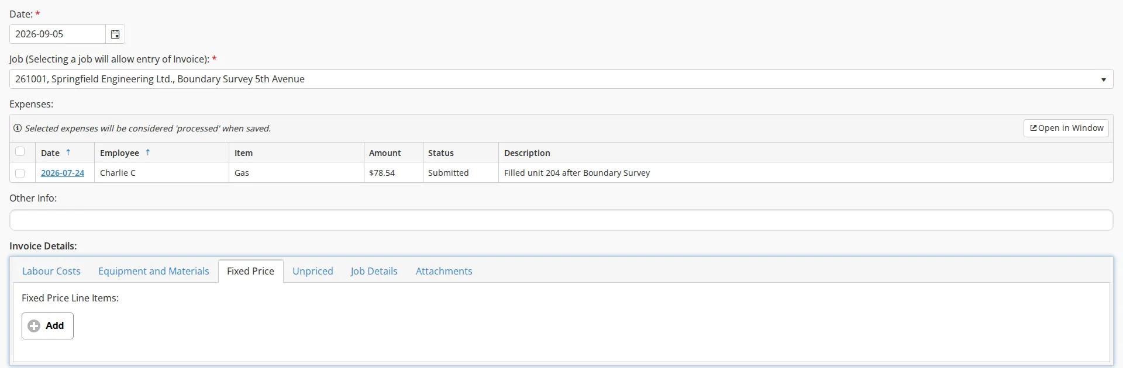Open the 2026-07-24 expense link
Screen dimensions: 1123x368
pos(63,173)
